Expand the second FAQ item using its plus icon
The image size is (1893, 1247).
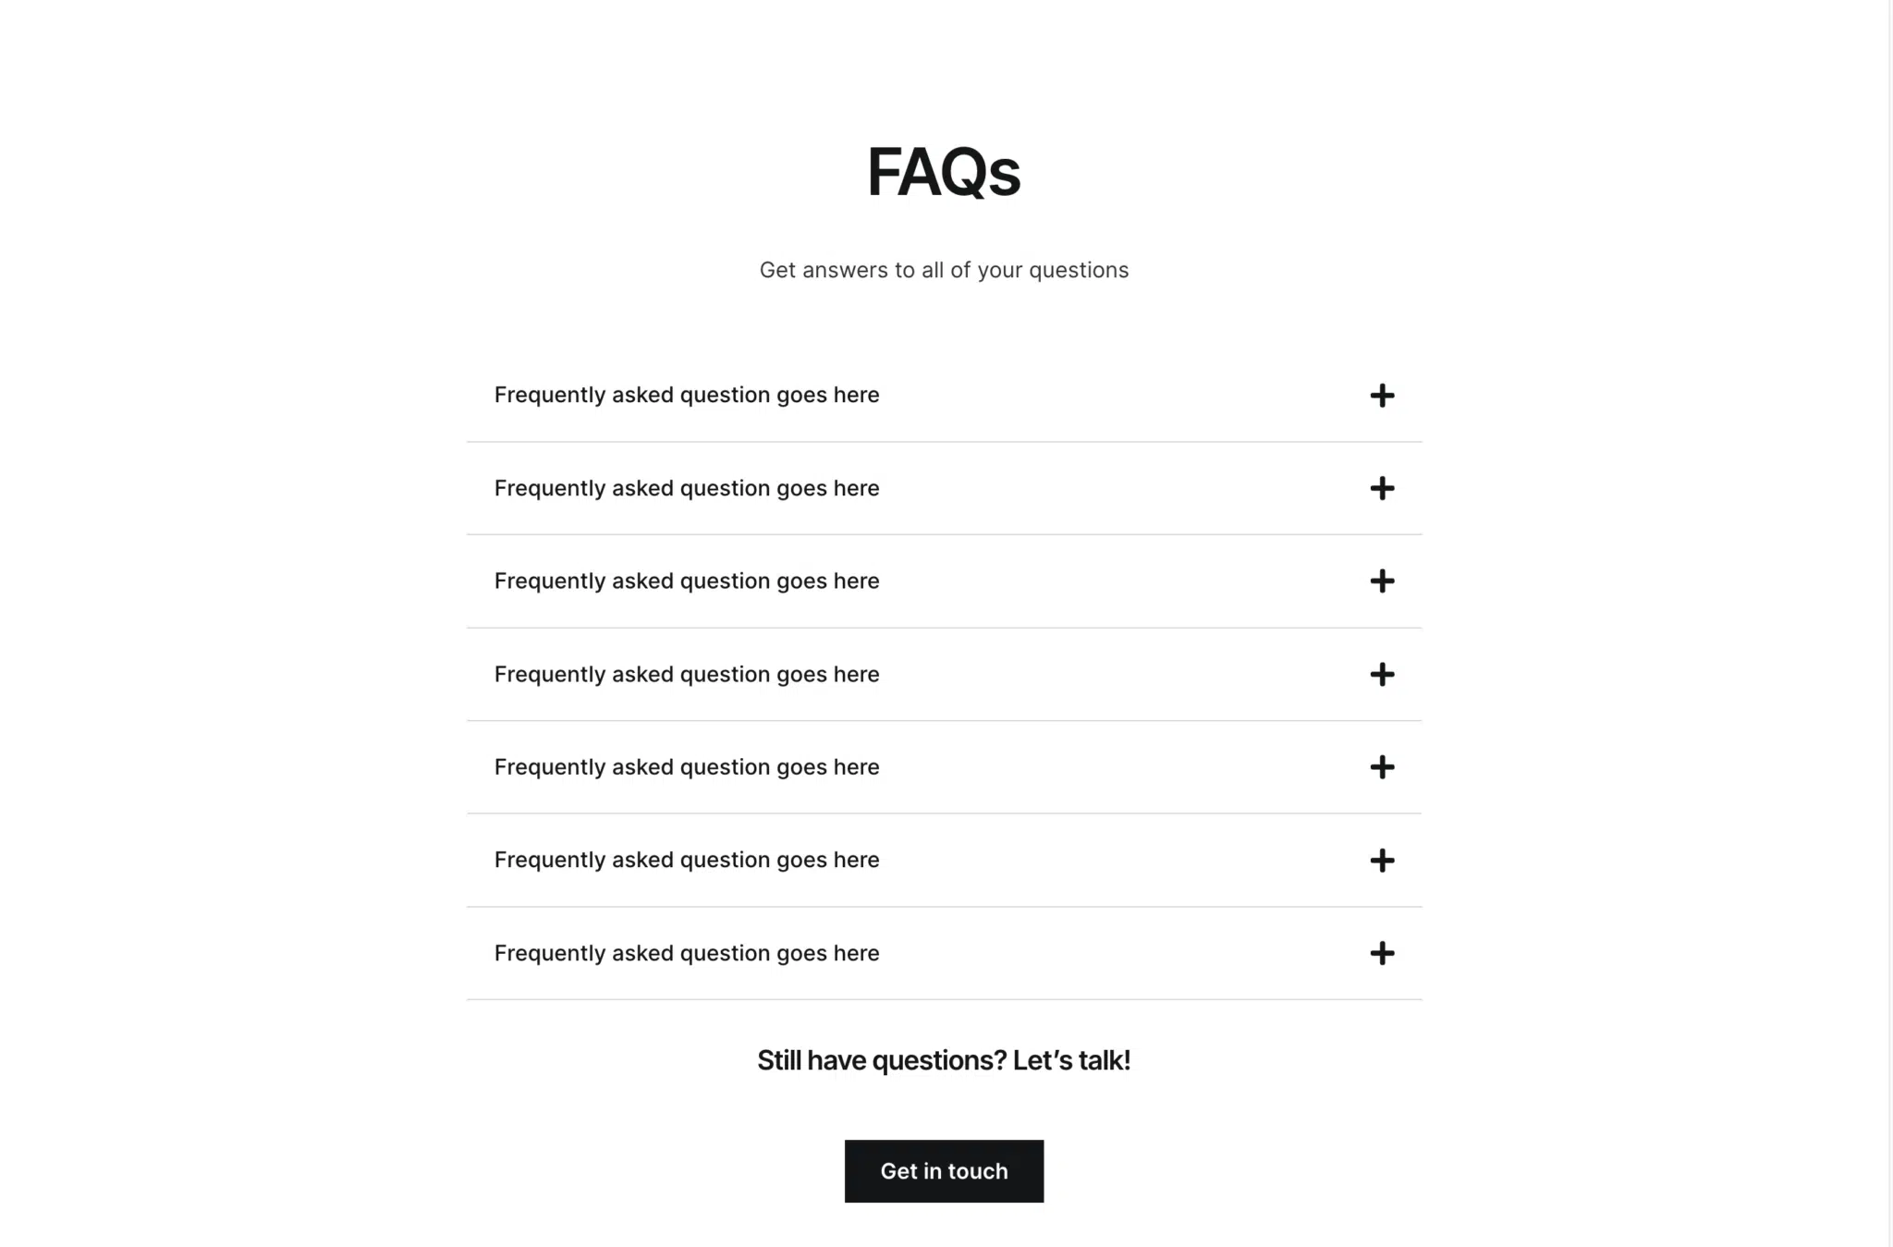point(1383,489)
